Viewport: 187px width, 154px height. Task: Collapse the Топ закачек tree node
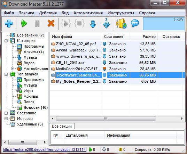[6, 74]
